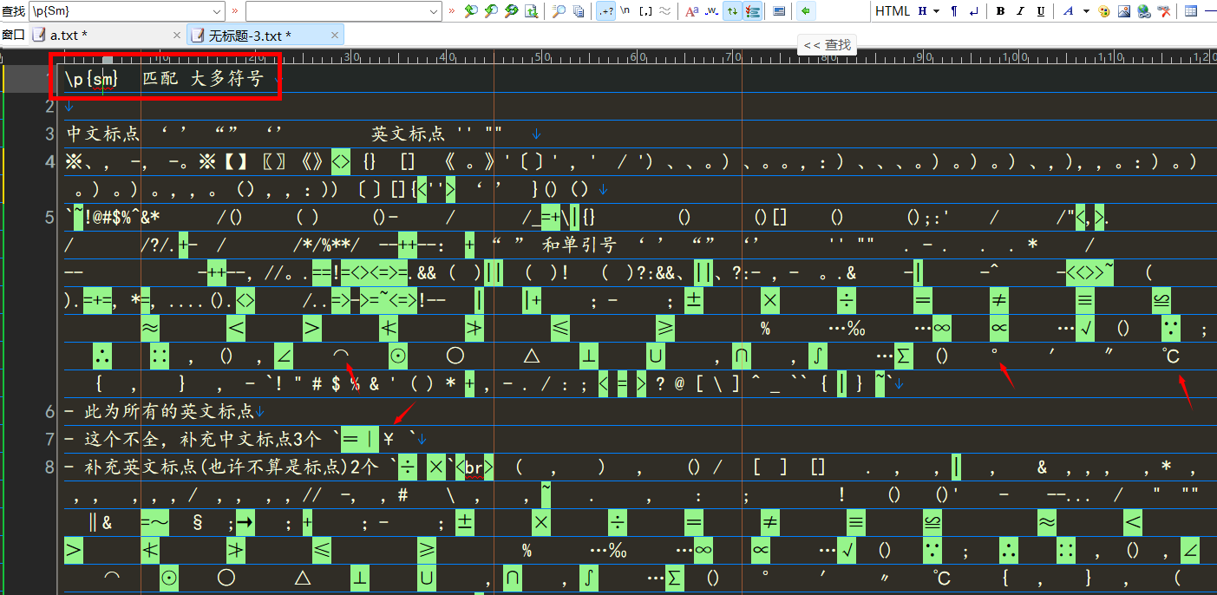Toggle Match Case Aa option

point(691,11)
